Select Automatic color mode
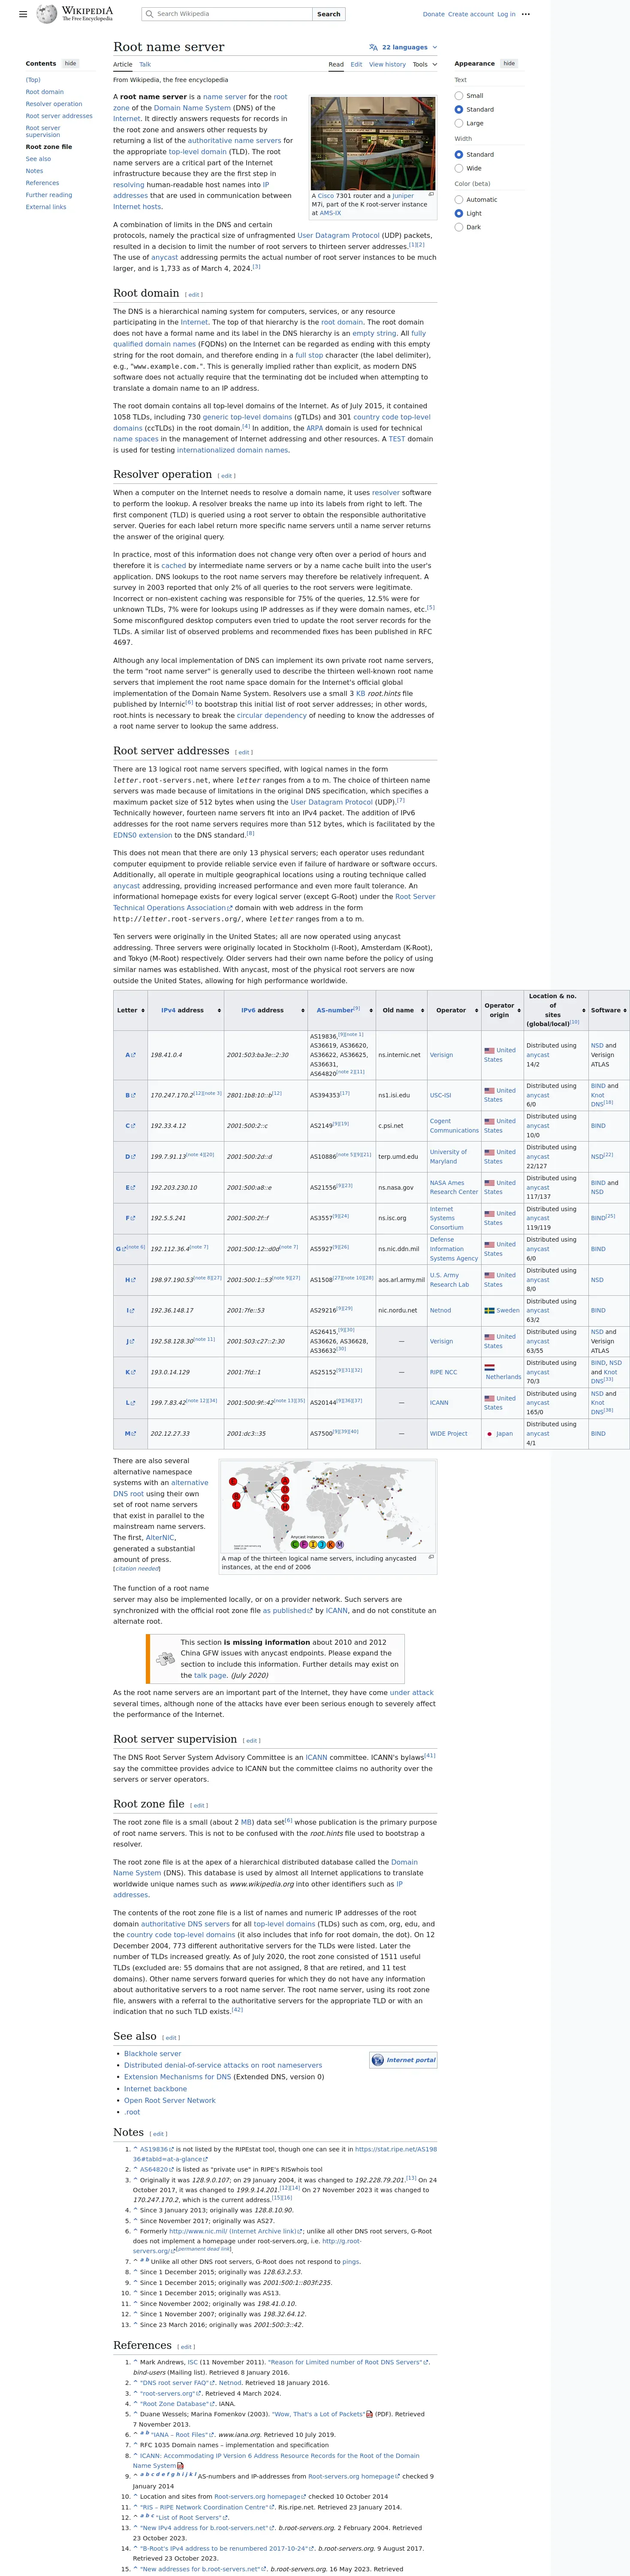Screen dimensions: 630x2576 coord(458,200)
